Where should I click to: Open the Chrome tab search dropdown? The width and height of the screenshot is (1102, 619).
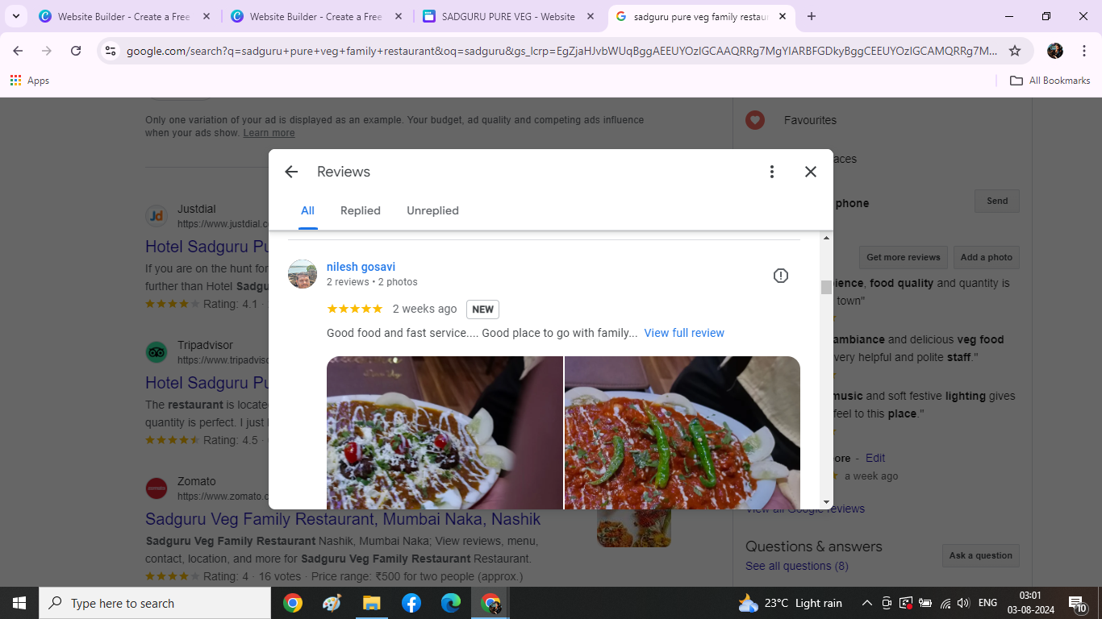coord(15,16)
